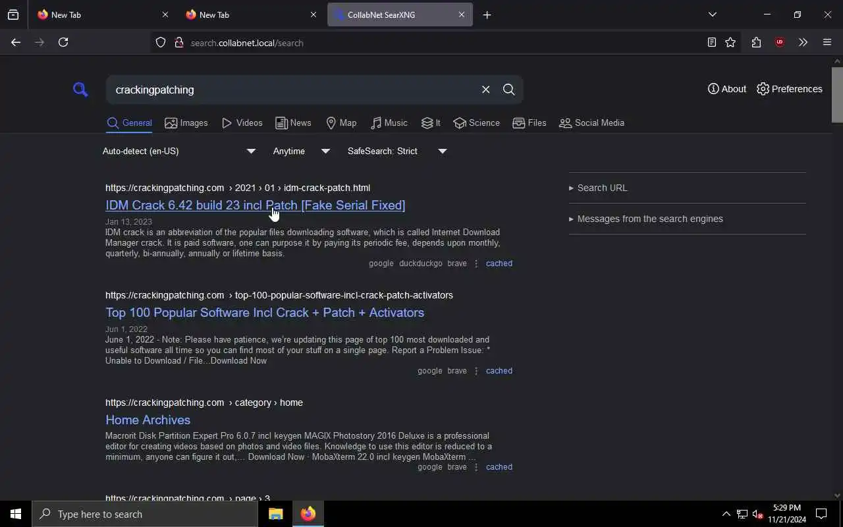The width and height of the screenshot is (843, 527).
Task: View site connection info lock icon
Action: (x=178, y=43)
